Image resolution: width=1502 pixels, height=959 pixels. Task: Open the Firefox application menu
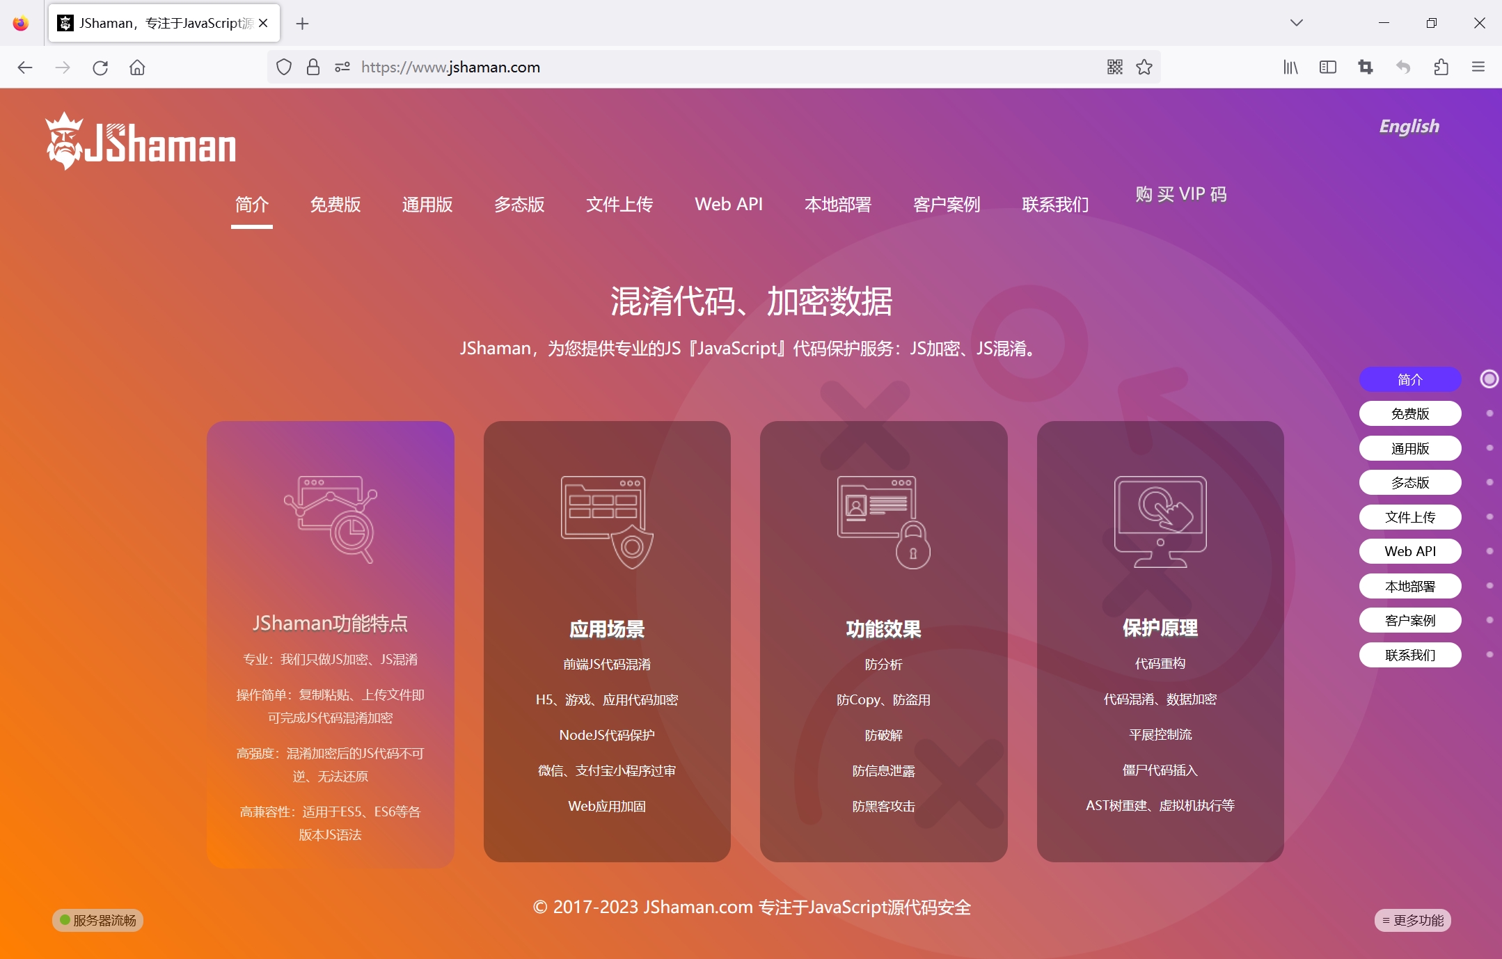(x=1478, y=68)
